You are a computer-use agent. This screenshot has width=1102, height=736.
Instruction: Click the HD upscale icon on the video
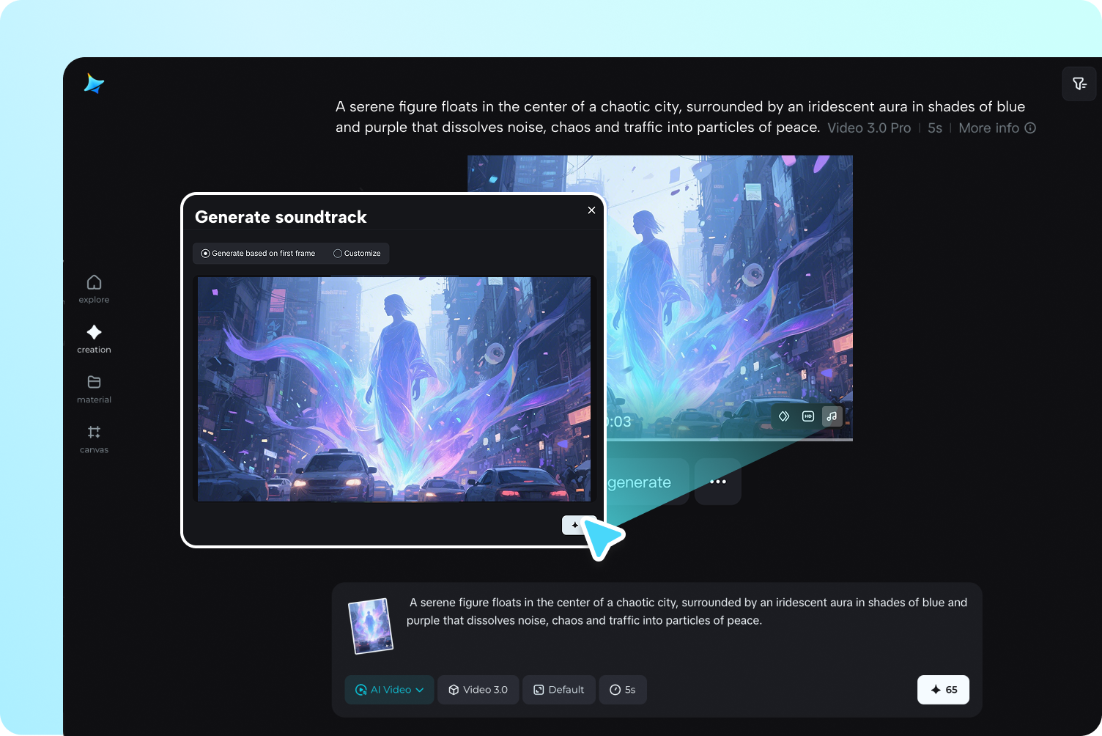(807, 416)
